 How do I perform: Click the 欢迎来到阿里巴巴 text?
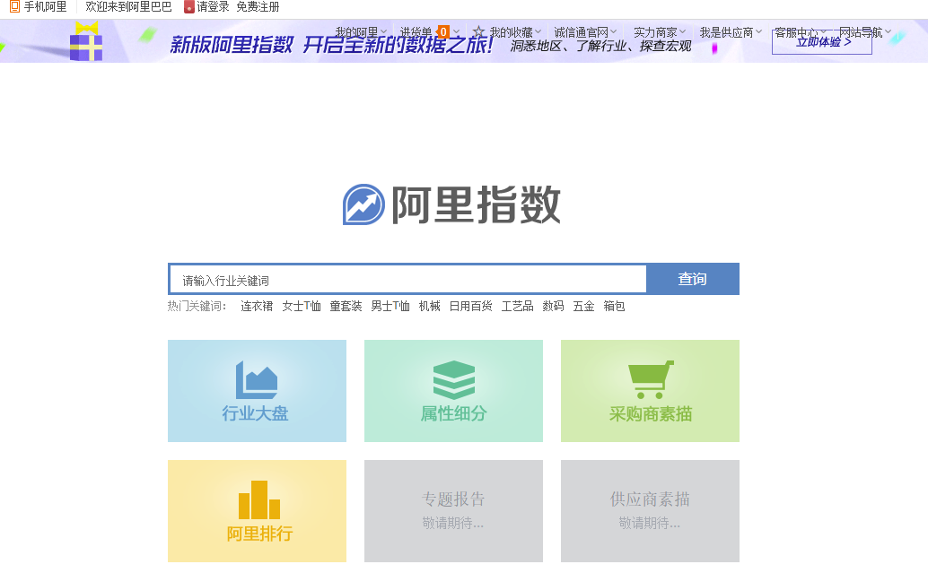[128, 7]
